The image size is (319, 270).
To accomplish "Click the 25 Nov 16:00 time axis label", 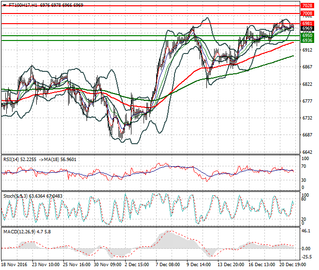I will pos(77,265).
